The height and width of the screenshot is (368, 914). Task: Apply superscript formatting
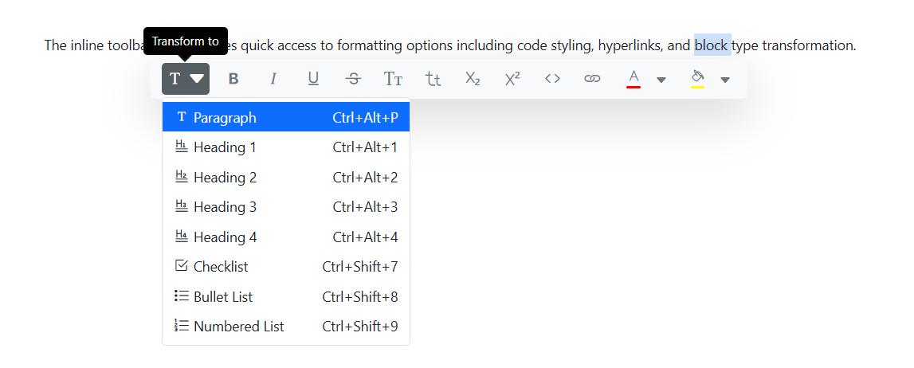(x=512, y=79)
